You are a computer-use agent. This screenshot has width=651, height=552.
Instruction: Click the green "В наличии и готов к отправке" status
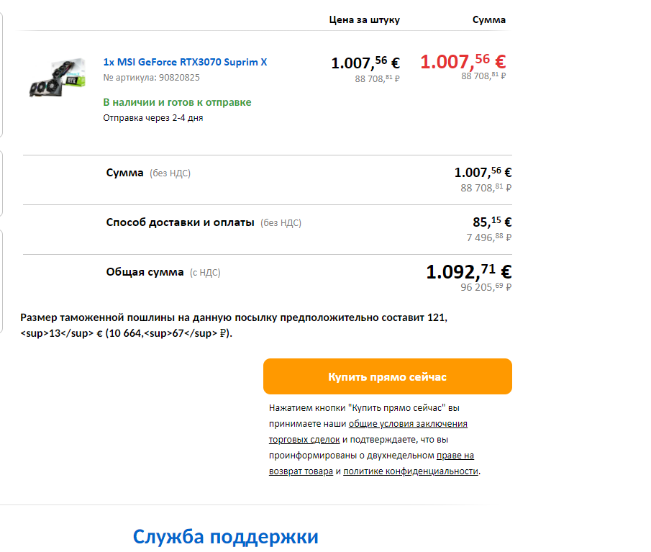(177, 102)
